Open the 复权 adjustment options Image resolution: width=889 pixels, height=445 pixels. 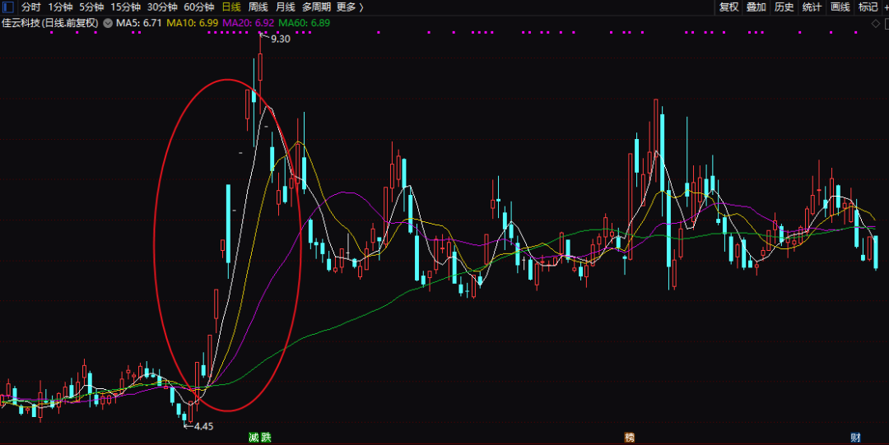click(x=728, y=7)
